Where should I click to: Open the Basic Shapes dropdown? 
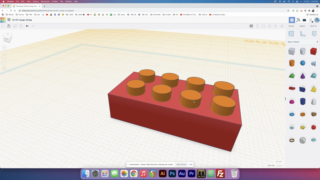(x=303, y=42)
